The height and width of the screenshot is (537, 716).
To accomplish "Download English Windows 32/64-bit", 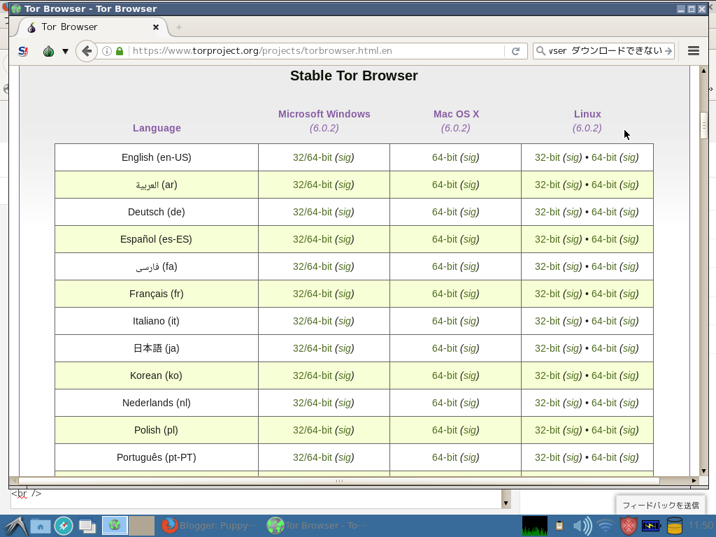I will [x=313, y=157].
